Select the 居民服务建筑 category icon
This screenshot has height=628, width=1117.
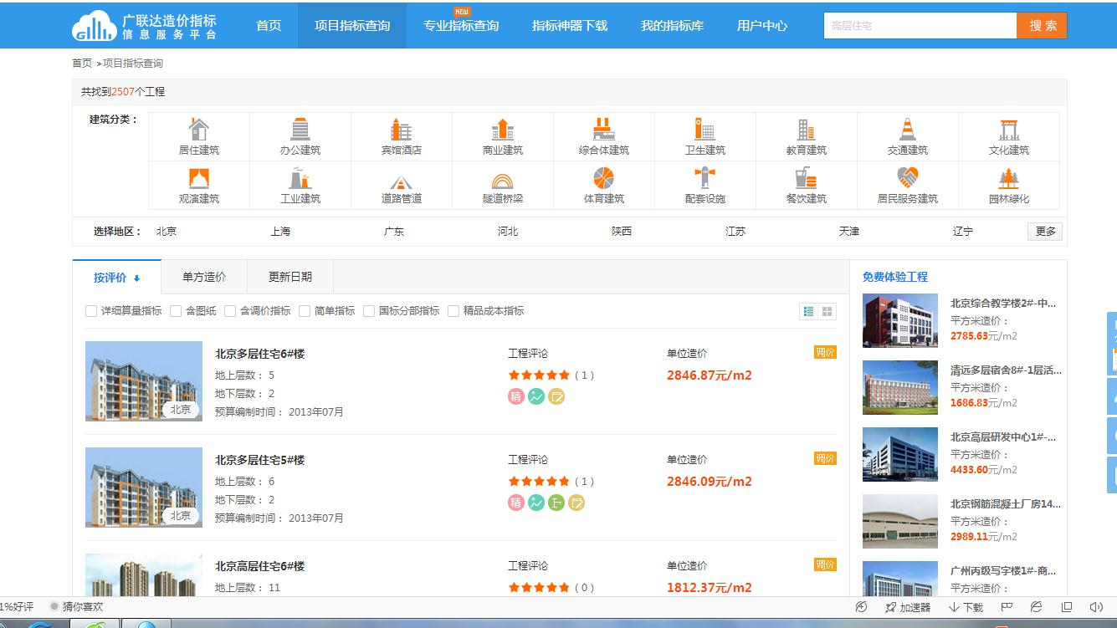[x=908, y=178]
